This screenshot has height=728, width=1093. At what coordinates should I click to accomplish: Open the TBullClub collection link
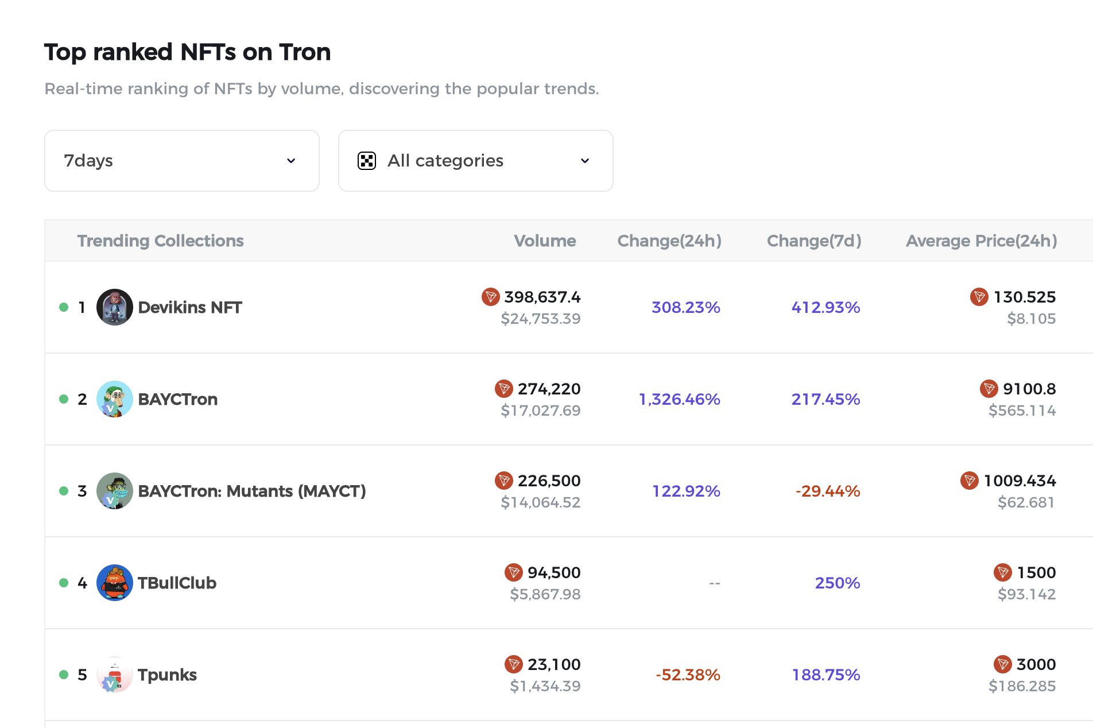(x=177, y=583)
